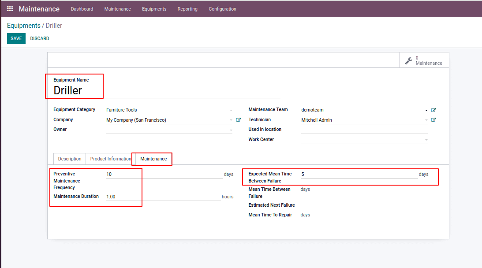
Task: Open Equipments menu
Action: click(x=154, y=9)
